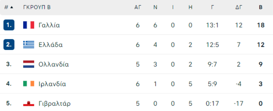Click the France flag icon
Viewport: 273px width, 111px height.
click(29, 25)
